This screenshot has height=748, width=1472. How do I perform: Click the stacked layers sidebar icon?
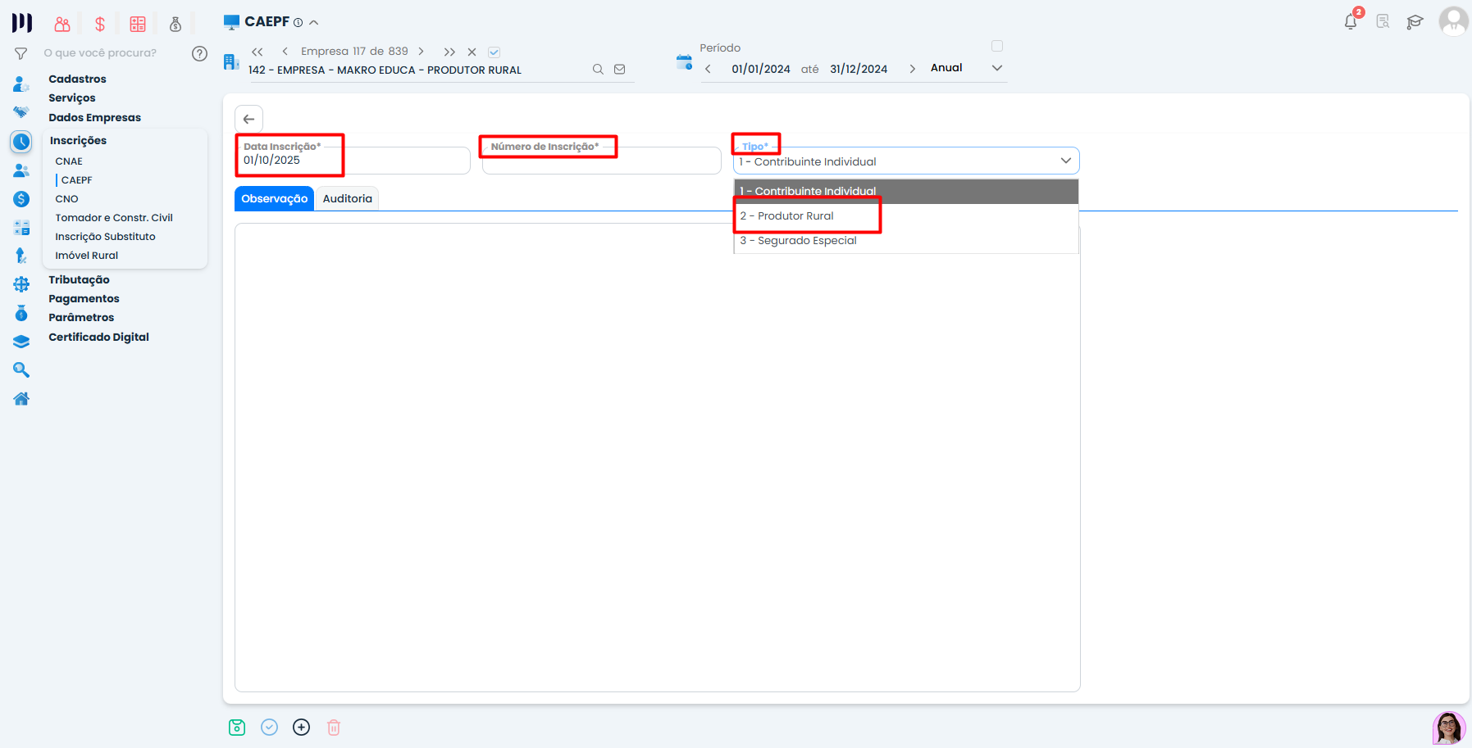coord(21,342)
